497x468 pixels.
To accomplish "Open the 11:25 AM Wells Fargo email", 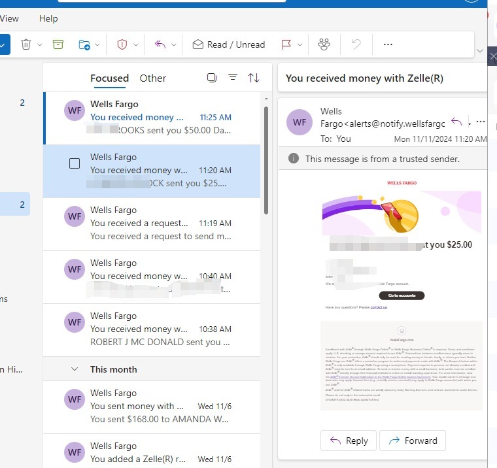I will pos(152,118).
